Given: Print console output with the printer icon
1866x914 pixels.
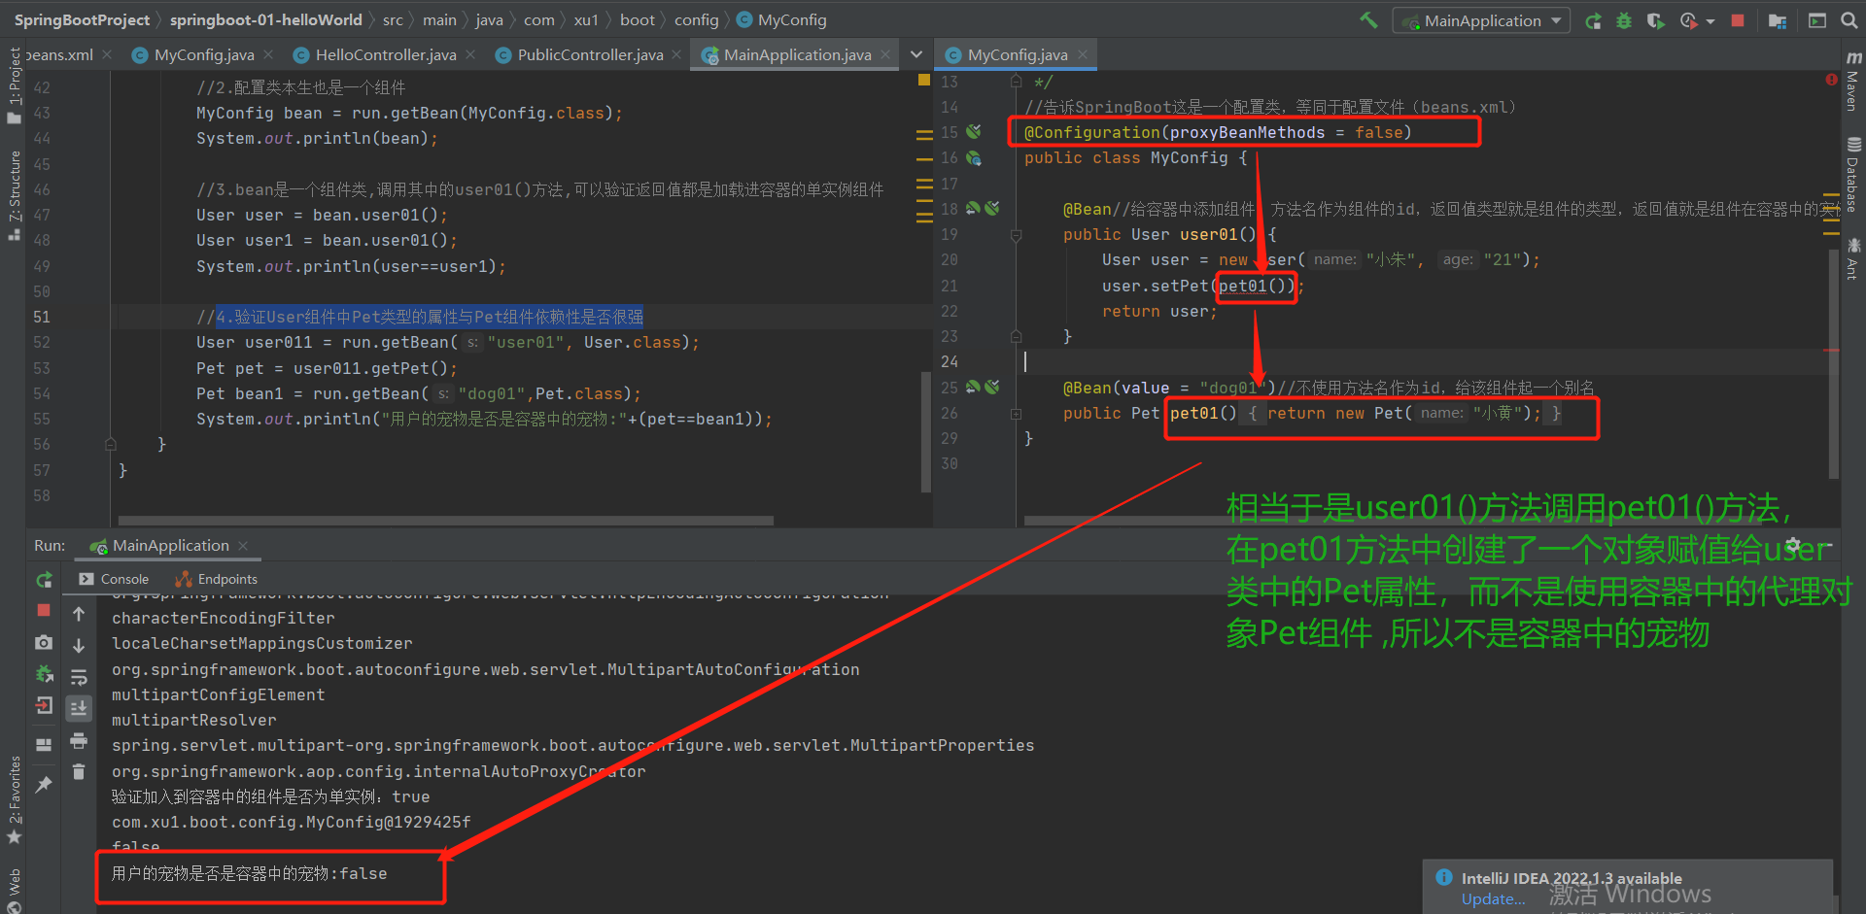Looking at the screenshot, I should tap(79, 741).
